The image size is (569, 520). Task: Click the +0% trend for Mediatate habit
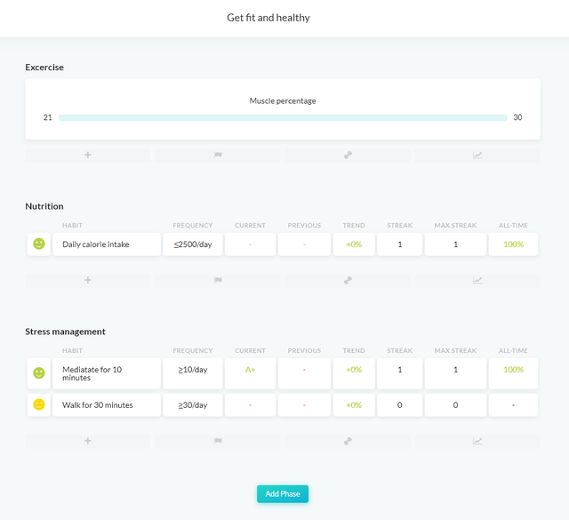point(354,373)
